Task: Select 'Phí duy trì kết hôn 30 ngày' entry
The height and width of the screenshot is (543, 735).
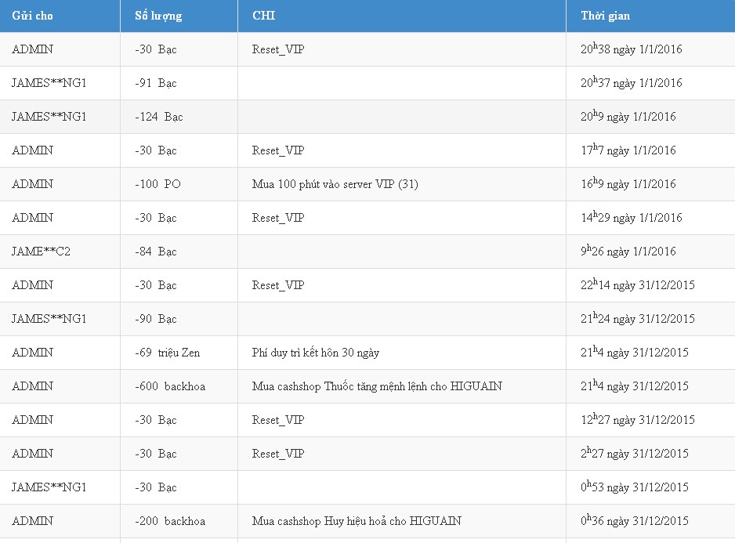Action: [316, 353]
